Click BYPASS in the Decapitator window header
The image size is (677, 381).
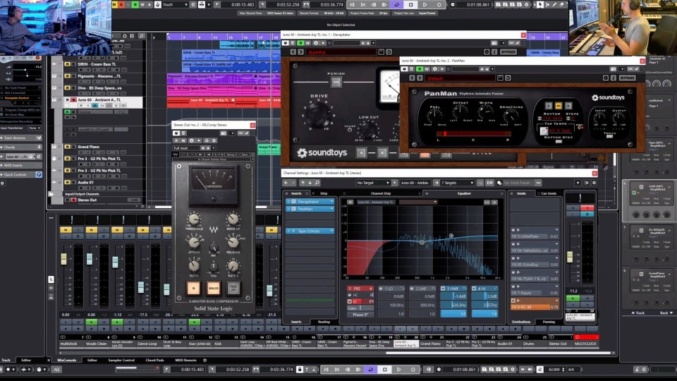point(508,52)
